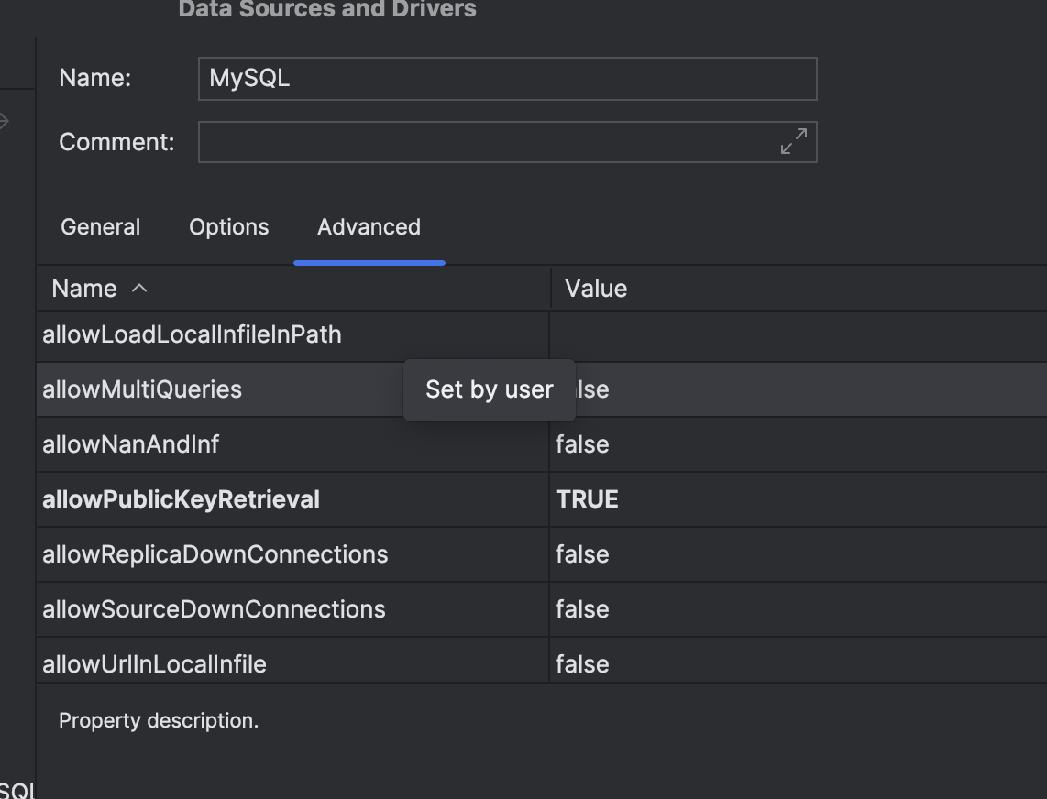This screenshot has height=799, width=1047.
Task: Disable allowReplicaDownConnections
Action: pyautogui.click(x=642, y=554)
